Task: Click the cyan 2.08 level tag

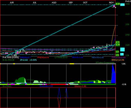Action: point(122,49)
